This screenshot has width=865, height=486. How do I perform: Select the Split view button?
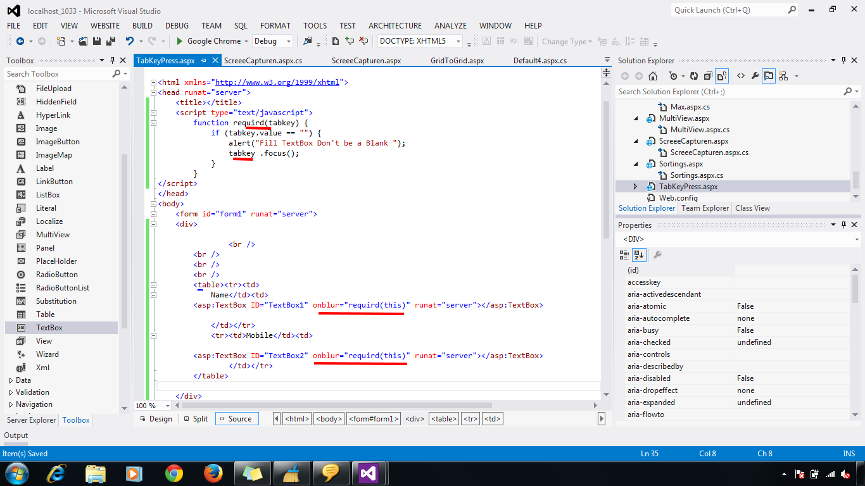[x=196, y=418]
